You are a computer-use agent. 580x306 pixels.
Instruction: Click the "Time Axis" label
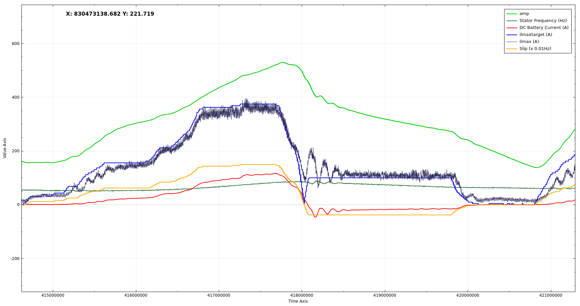298,301
